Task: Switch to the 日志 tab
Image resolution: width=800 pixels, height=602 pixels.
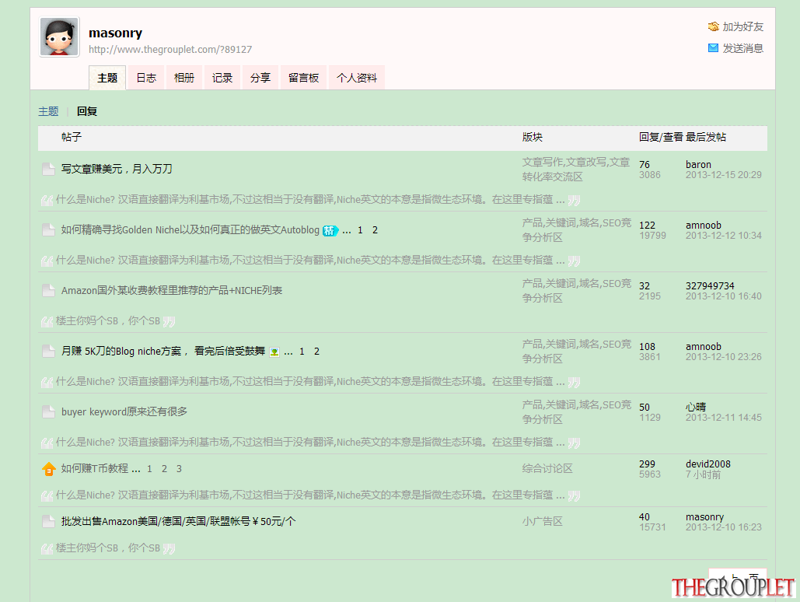Action: 146,78
